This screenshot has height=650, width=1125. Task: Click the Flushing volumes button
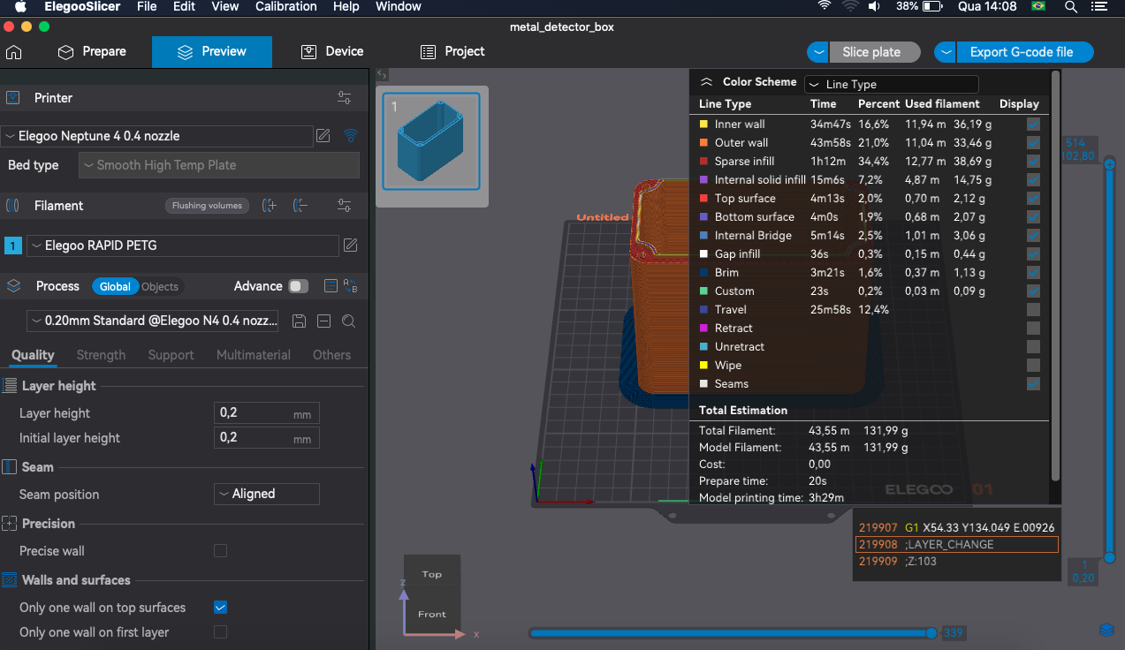(207, 206)
